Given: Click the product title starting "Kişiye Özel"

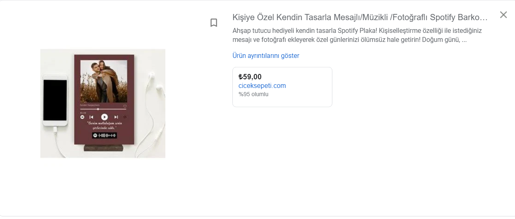Looking at the screenshot, I should (360, 17).
